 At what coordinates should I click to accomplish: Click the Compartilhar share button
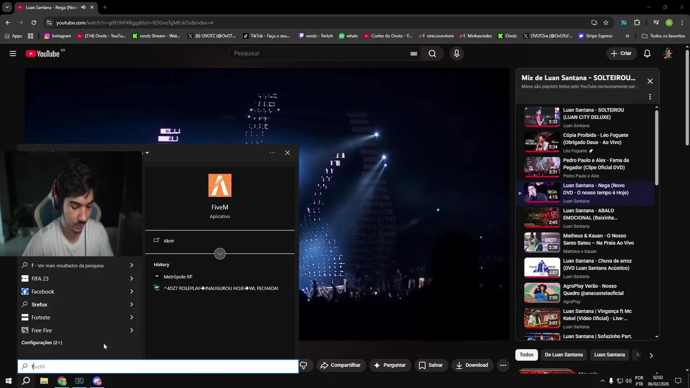tap(340, 365)
